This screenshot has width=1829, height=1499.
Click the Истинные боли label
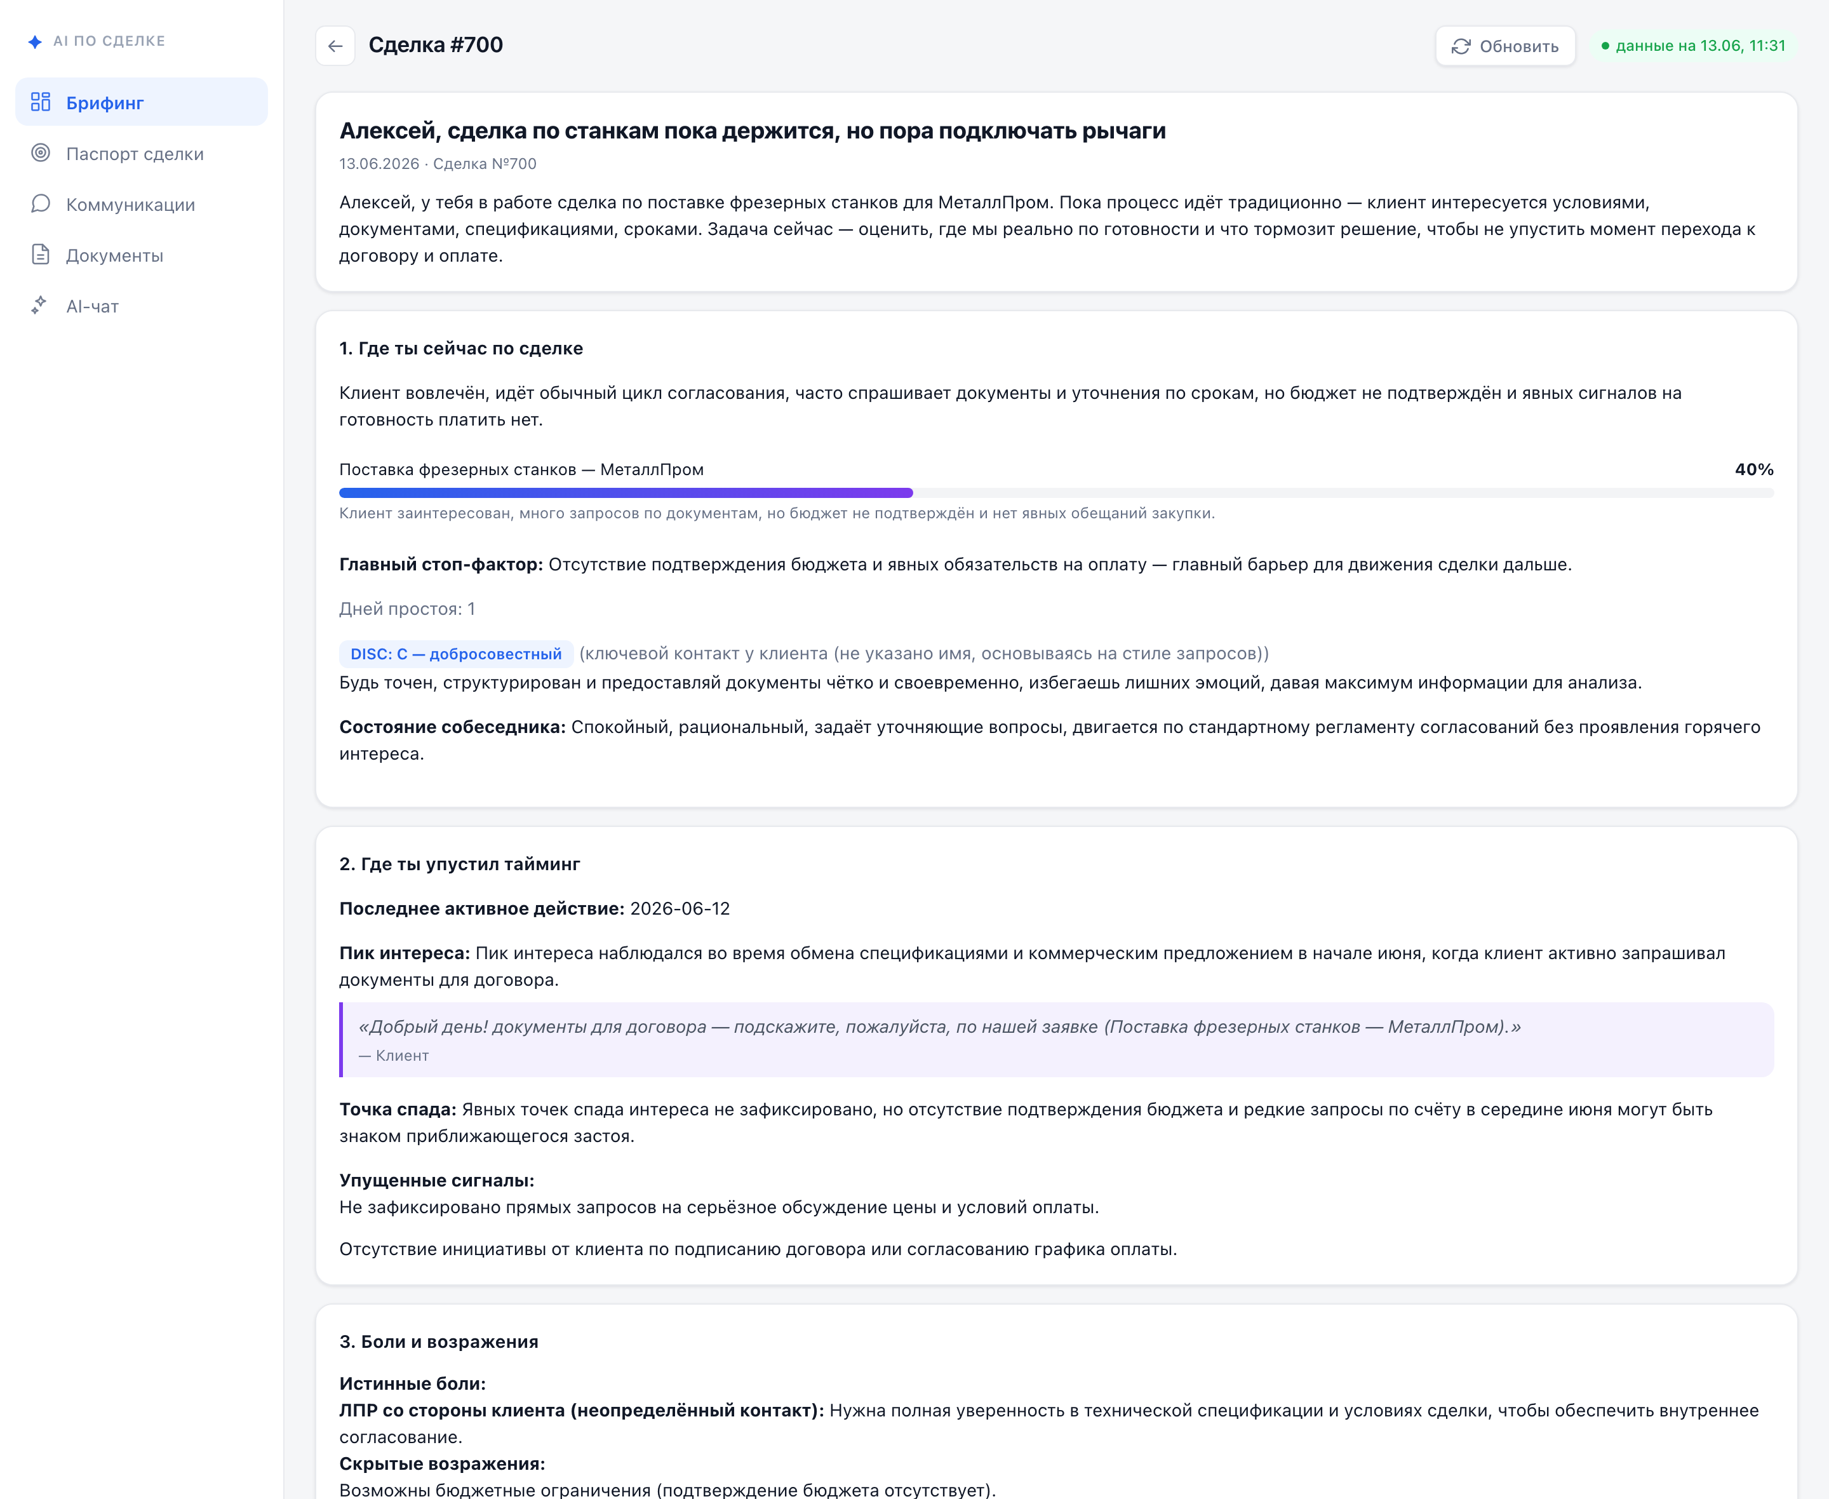[x=413, y=1383]
